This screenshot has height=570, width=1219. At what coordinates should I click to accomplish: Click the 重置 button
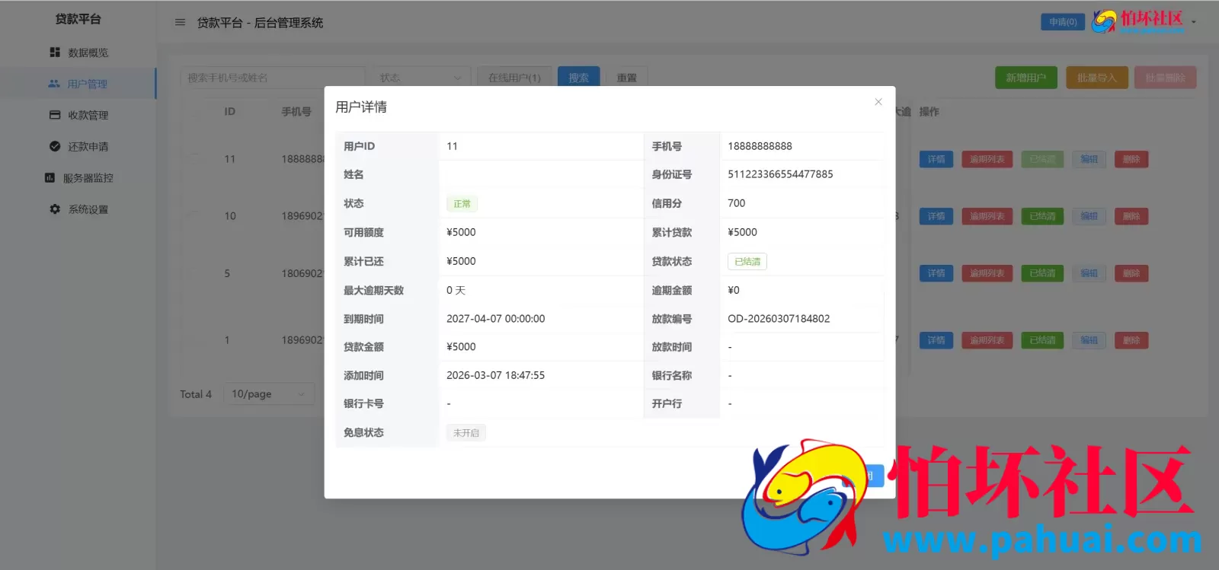point(627,78)
